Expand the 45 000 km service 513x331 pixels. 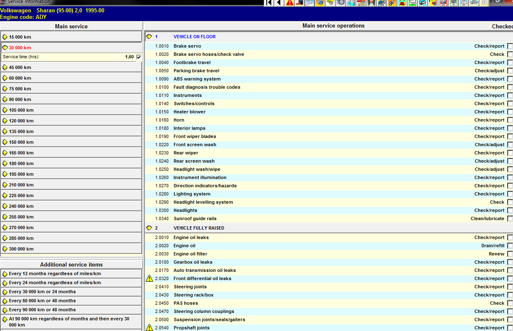coord(5,67)
